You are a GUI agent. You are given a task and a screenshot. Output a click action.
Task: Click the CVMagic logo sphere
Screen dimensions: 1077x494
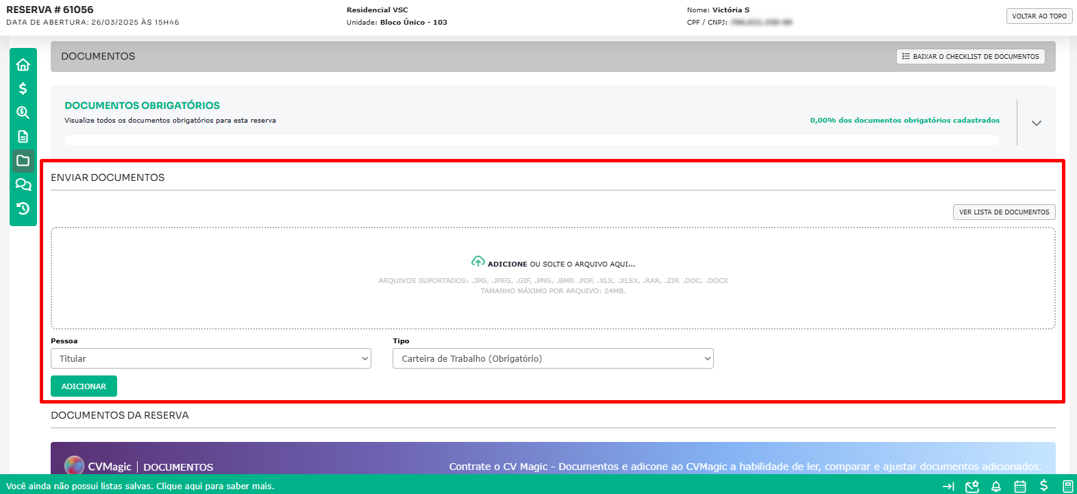(74, 465)
